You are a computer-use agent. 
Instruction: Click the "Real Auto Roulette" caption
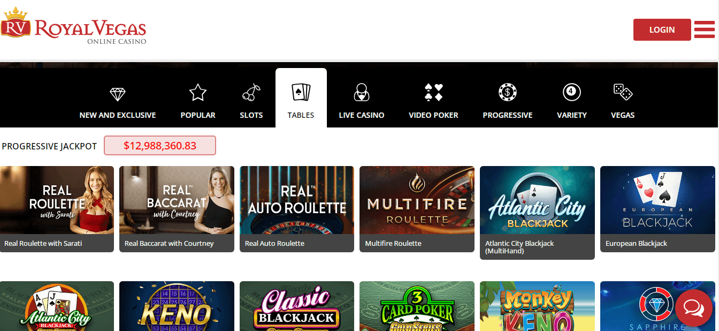(274, 243)
